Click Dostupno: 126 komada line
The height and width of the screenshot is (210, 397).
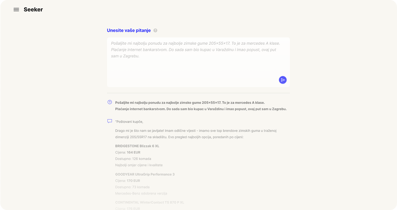point(133,159)
